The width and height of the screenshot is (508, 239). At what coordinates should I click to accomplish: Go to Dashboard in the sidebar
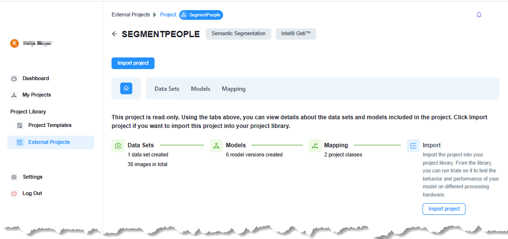36,78
